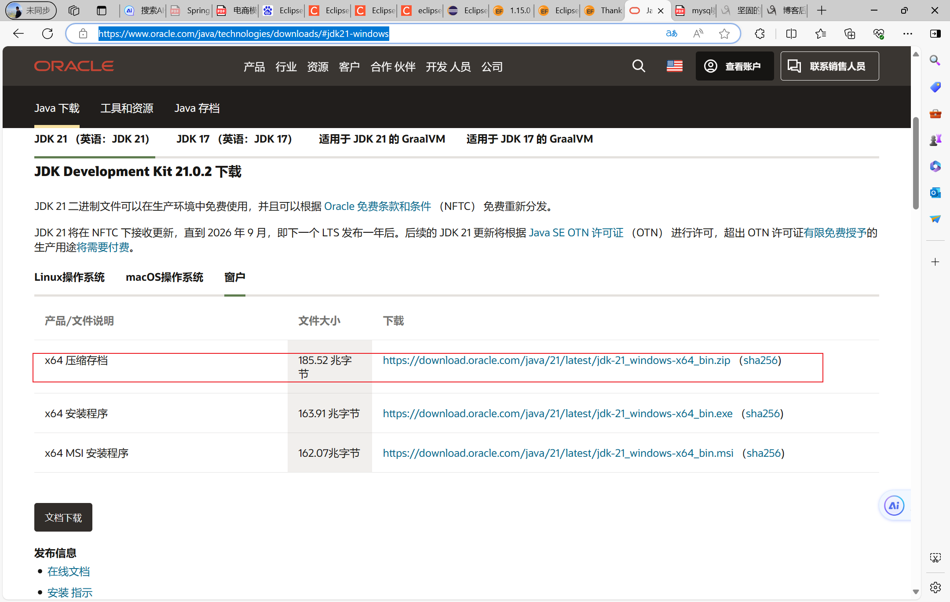Open browser settings three-dots menu

[907, 33]
